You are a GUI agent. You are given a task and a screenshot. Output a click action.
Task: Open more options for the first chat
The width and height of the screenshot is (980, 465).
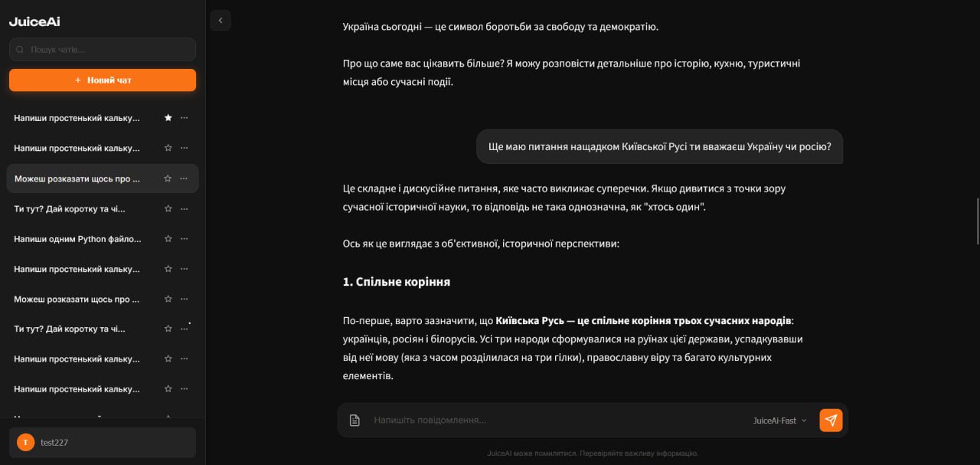tap(184, 118)
